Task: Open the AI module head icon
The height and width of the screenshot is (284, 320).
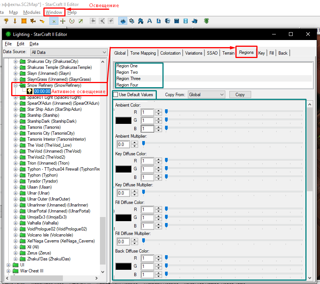Action: pos(168,21)
